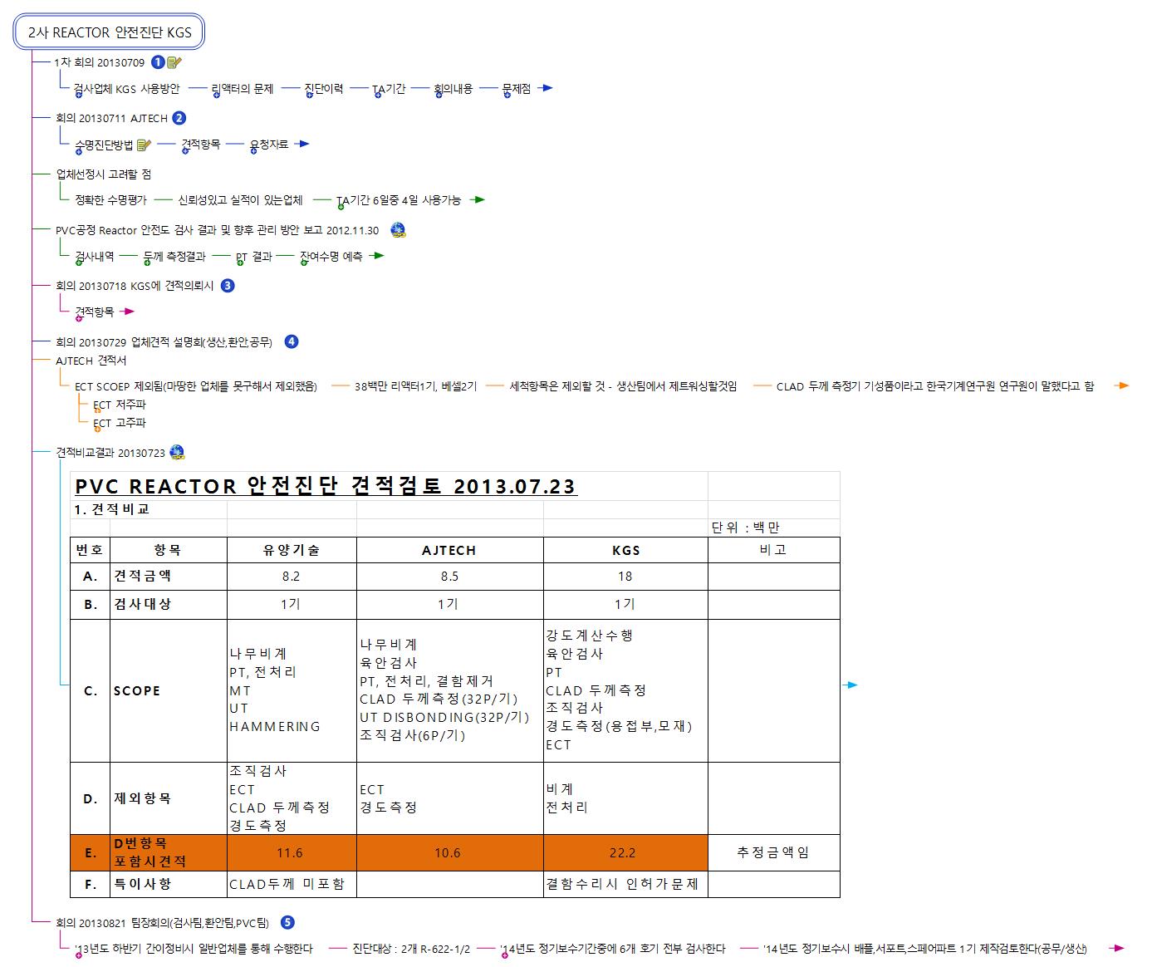Screen dimensions: 1152x967
Task: Click the priority 1 icon beside 1차 회의 20130709
Action: click(x=158, y=62)
